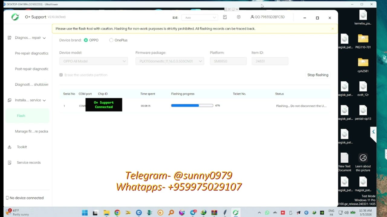Switch to O+ Support in the taskbar
Viewport: 387px width, 217px height.
coord(236,213)
